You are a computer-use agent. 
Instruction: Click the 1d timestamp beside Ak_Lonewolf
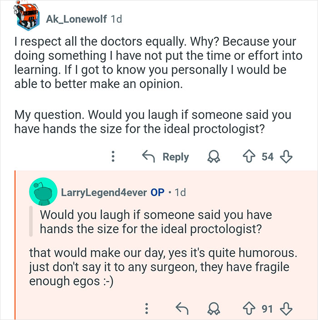click(x=116, y=19)
